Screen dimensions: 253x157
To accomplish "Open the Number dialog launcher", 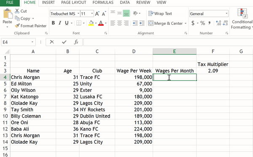I will point(227,33).
